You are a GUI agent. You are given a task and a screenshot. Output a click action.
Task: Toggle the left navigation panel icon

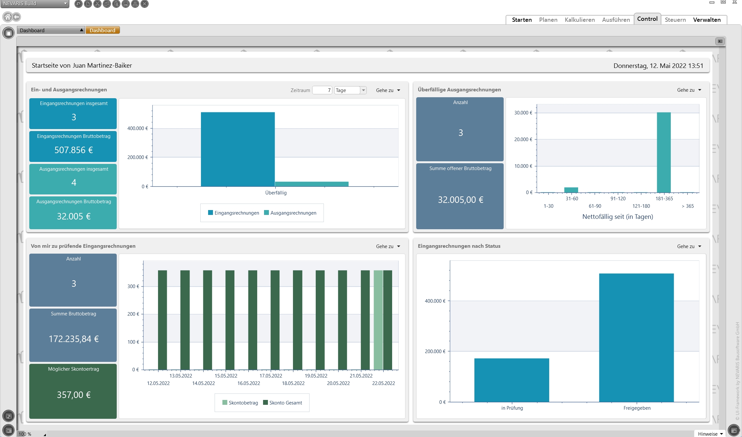8,33
